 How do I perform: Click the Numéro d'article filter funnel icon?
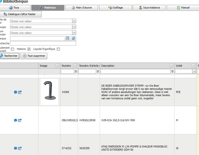[98, 72]
